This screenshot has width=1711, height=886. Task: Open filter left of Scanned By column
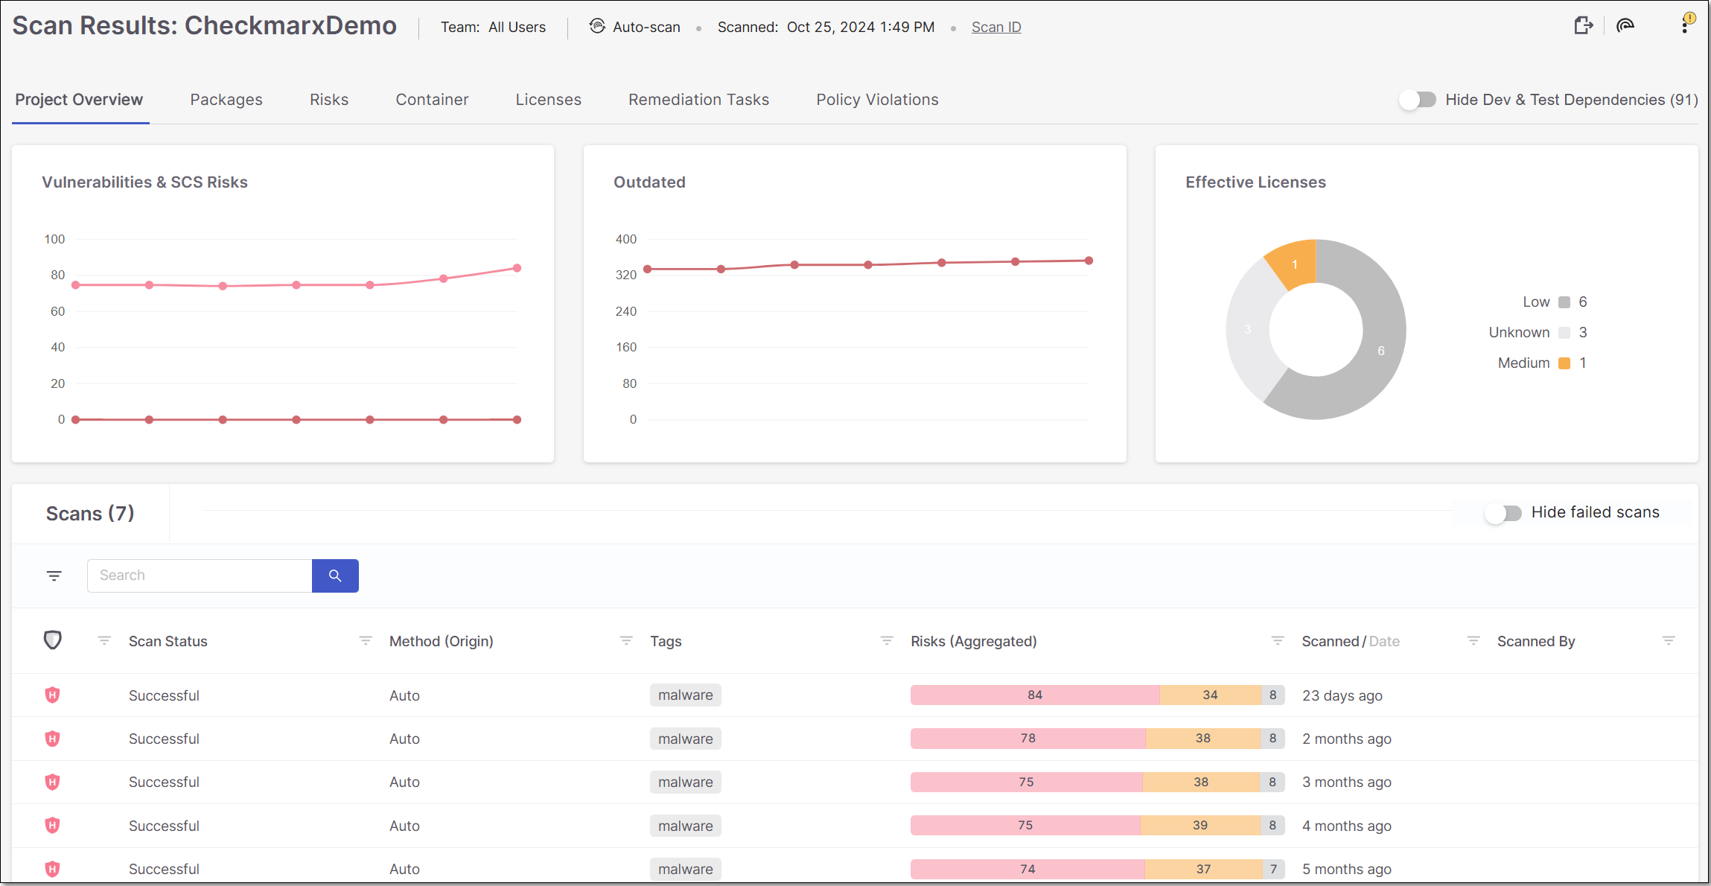[1473, 640]
